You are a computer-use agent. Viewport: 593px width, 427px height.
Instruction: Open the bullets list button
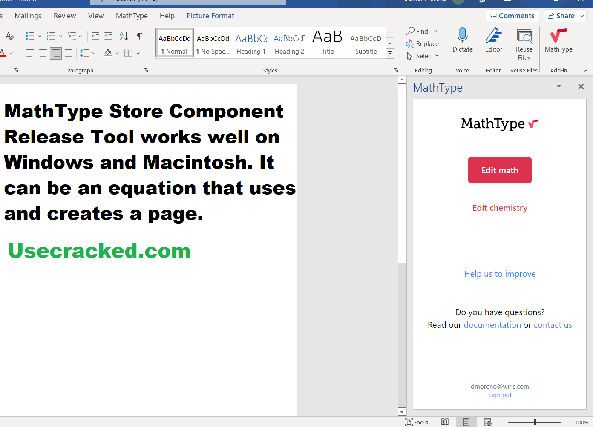(30, 36)
